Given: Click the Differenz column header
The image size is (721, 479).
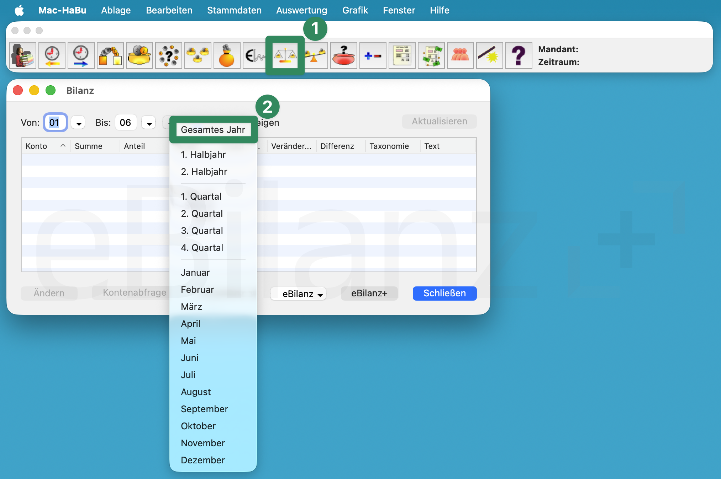Looking at the screenshot, I should (341, 146).
